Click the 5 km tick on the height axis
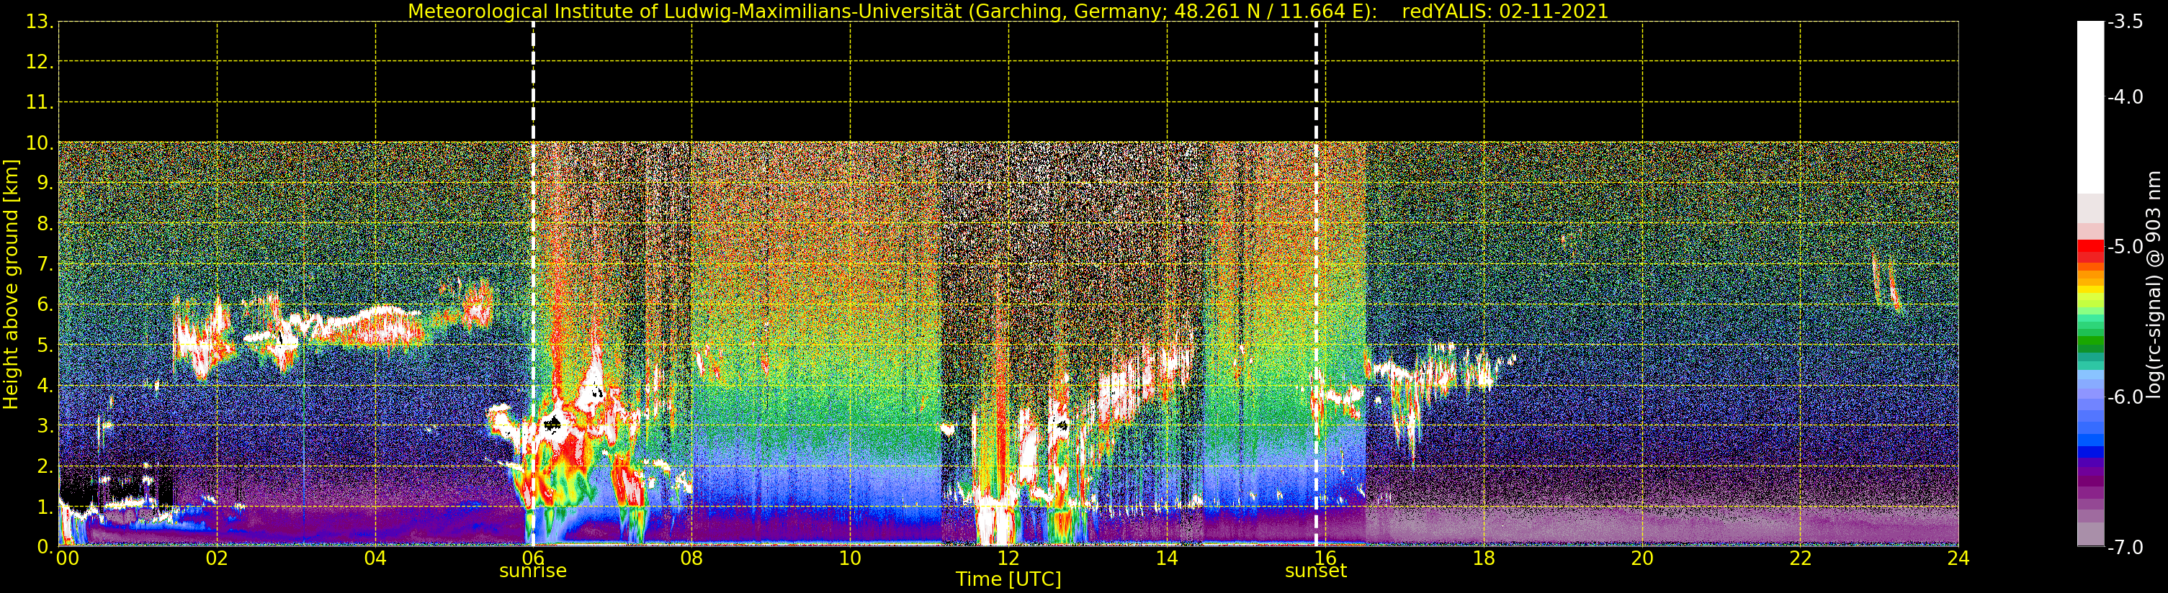This screenshot has width=2168, height=593. click(x=44, y=345)
